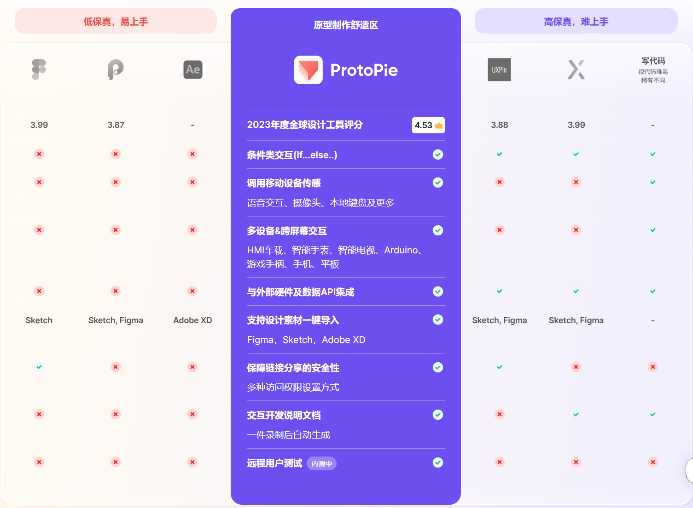Viewport: 693px width, 508px height.
Task: Click the crown icon next to 4.53
Action: pyautogui.click(x=438, y=126)
